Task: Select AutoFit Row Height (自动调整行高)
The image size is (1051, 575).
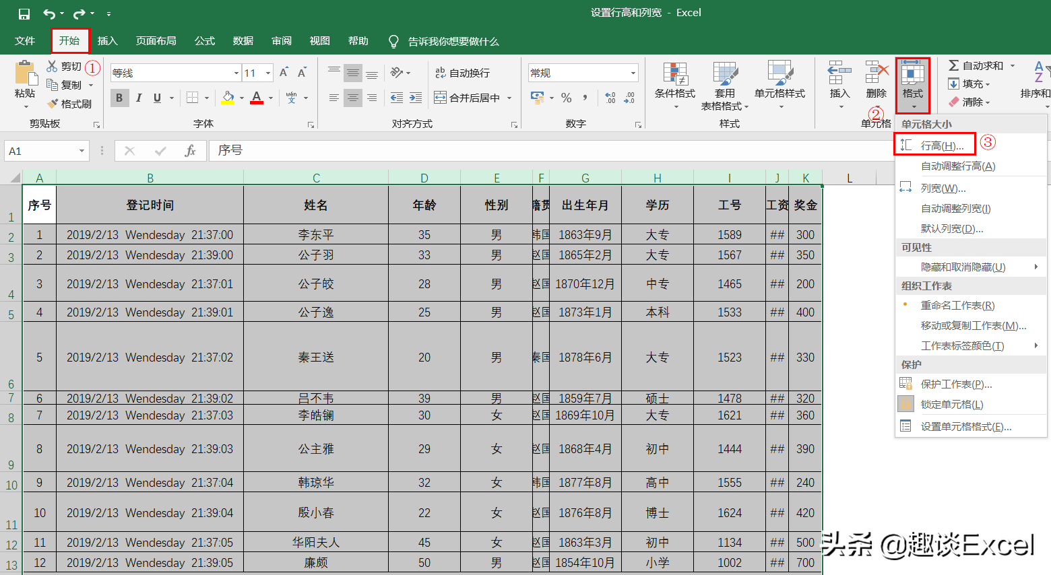Action: tap(971, 166)
